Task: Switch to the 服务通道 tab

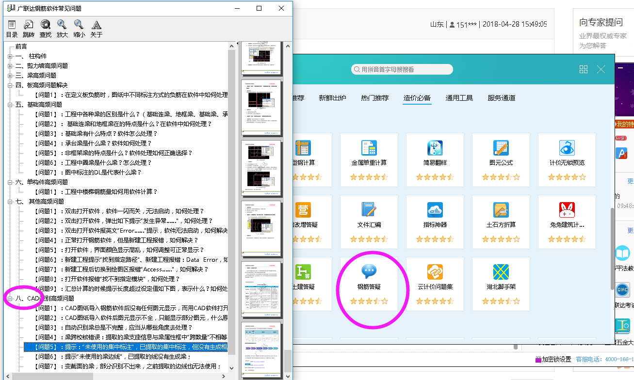Action: [x=502, y=98]
